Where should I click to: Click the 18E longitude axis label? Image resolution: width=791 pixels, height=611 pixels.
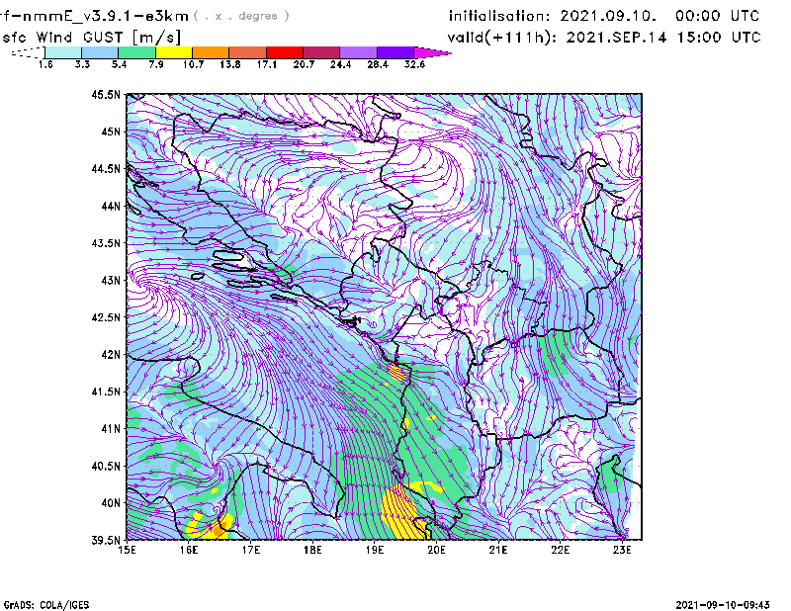click(x=312, y=550)
